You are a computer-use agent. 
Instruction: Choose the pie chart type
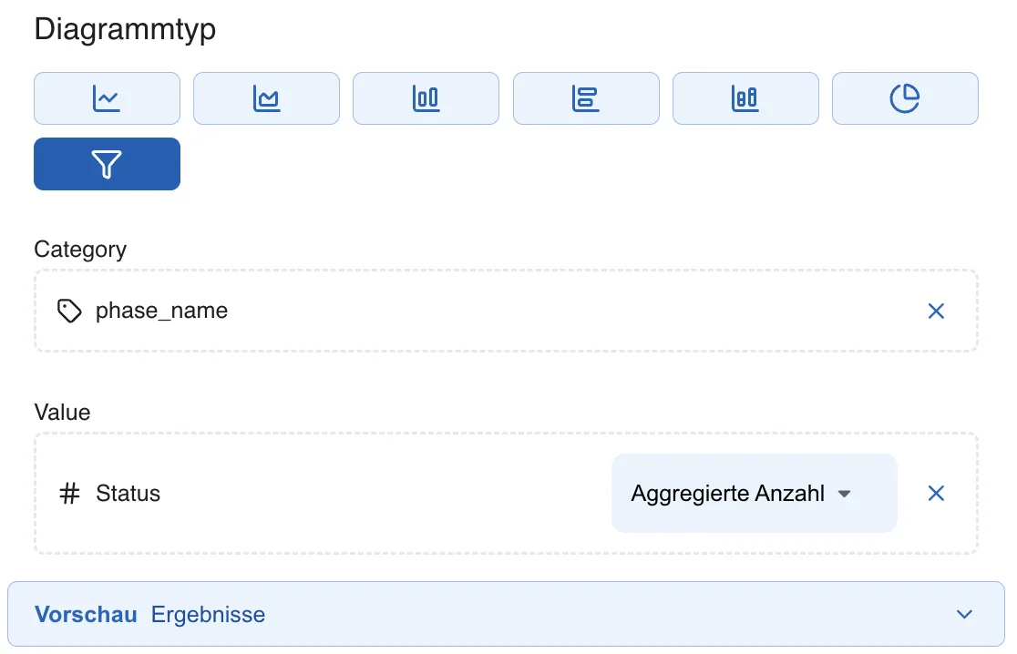906,98
